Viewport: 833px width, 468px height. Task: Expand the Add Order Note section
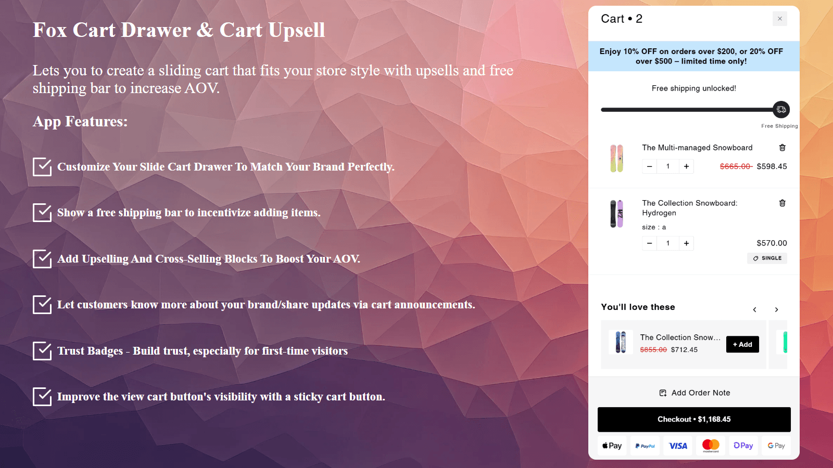pyautogui.click(x=695, y=393)
